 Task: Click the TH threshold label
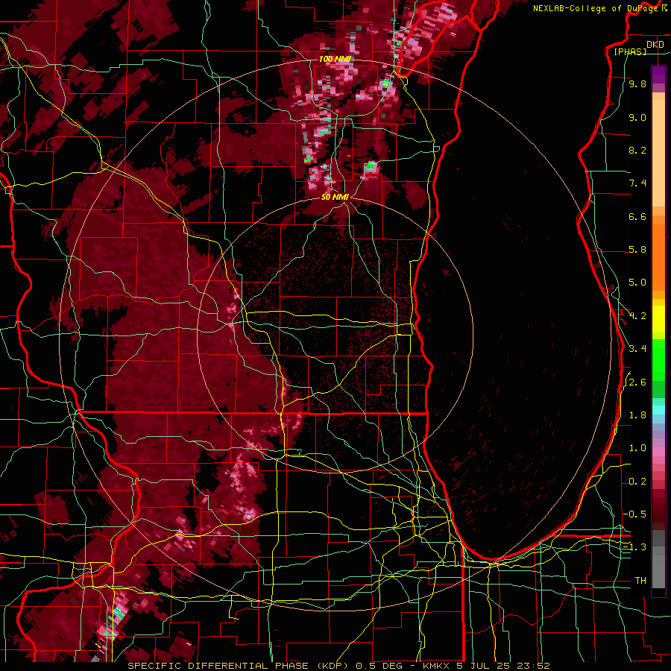[640, 581]
